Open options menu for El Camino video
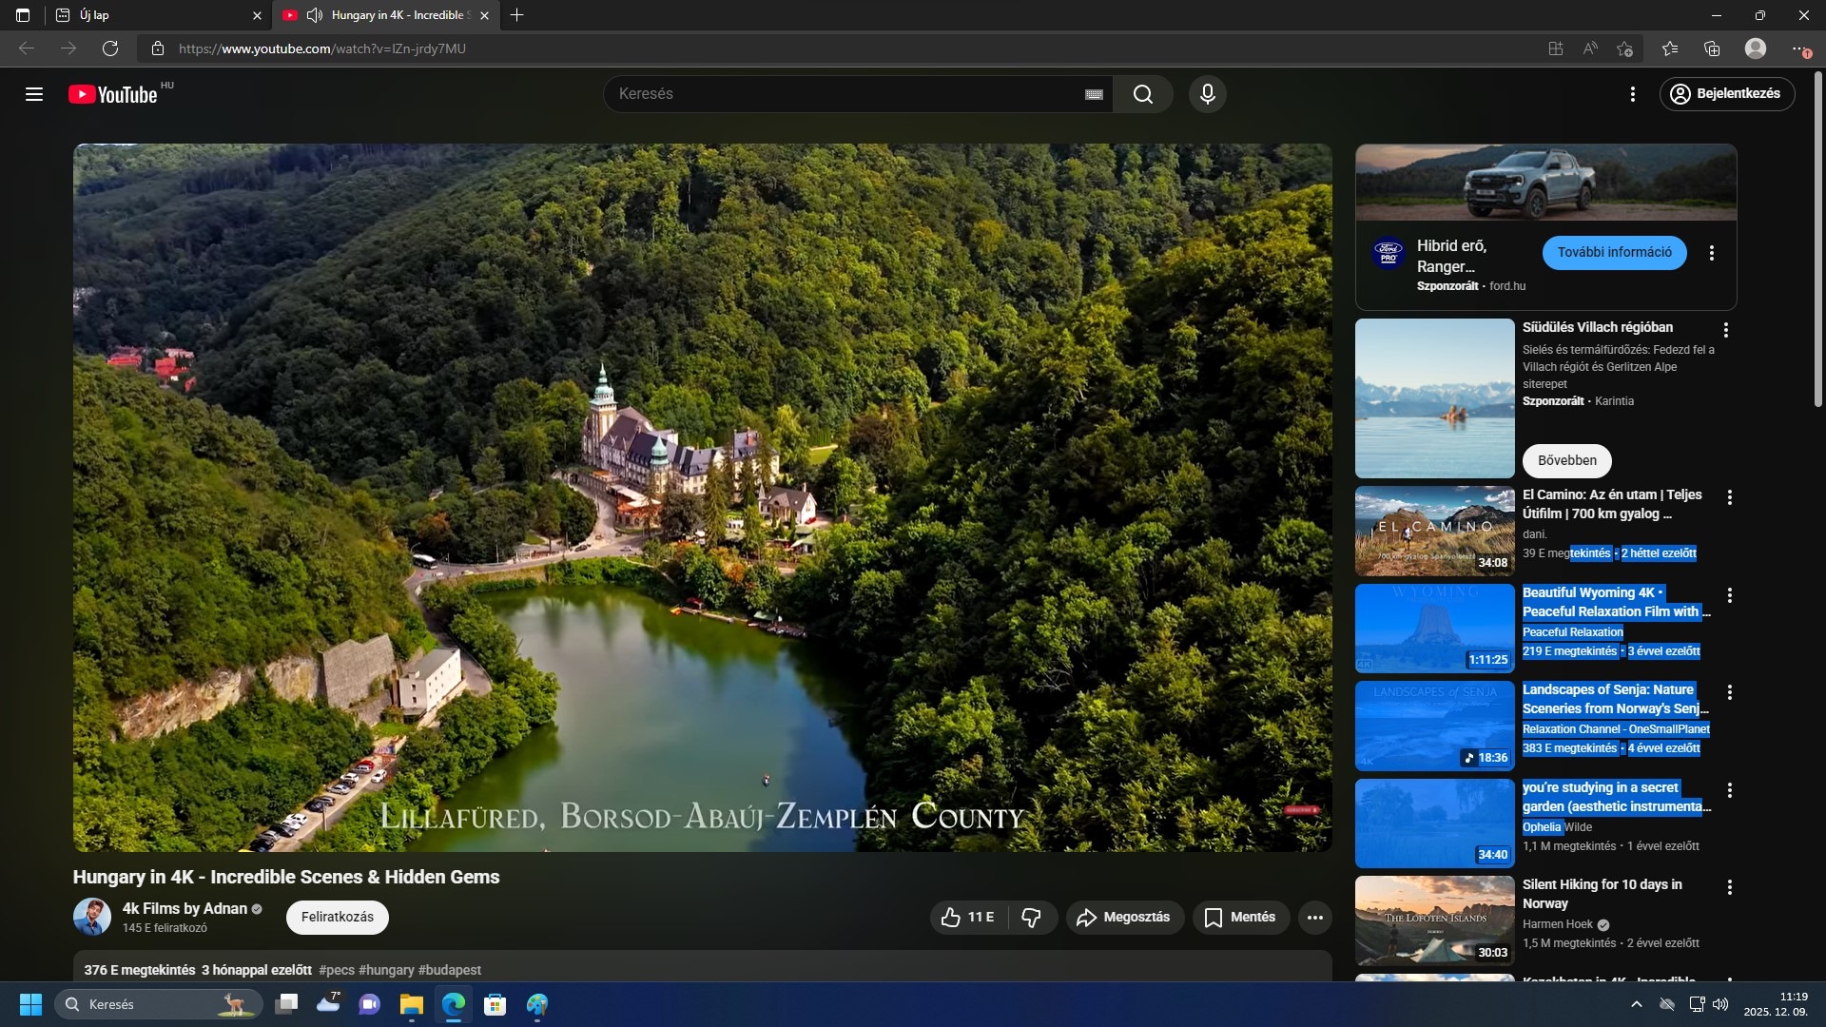1826x1027 pixels. [x=1729, y=497]
